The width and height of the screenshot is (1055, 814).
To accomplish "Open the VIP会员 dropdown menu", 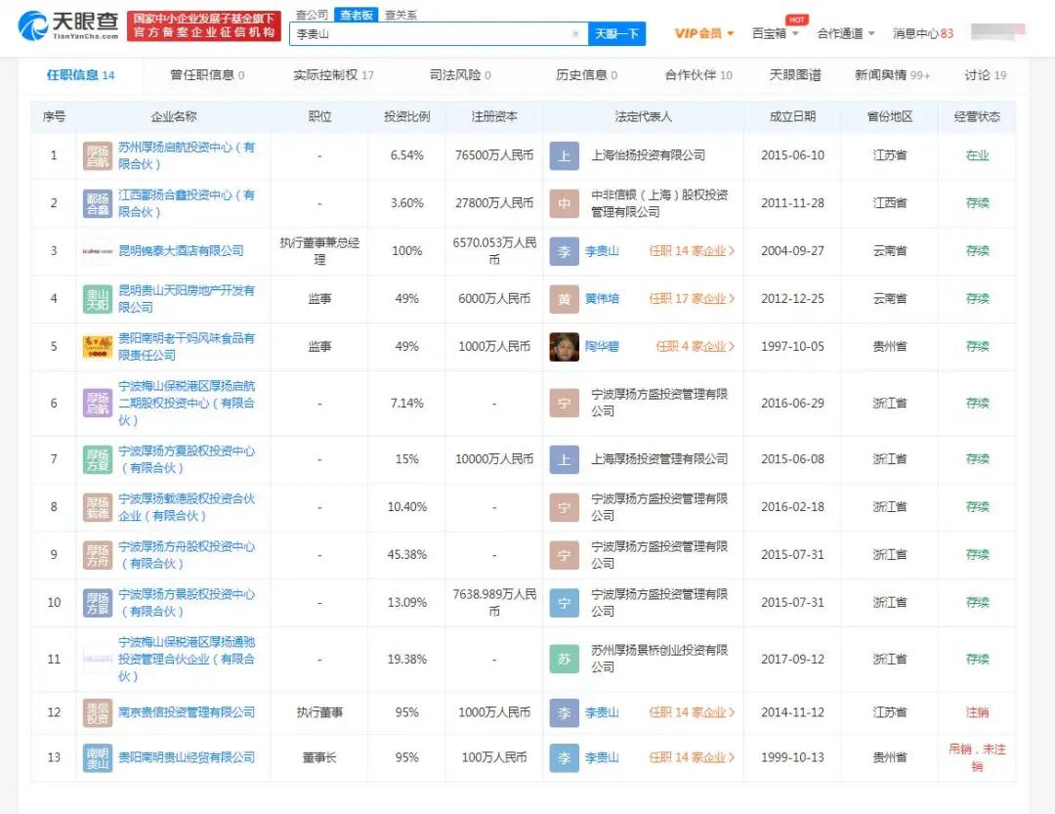I will click(704, 33).
